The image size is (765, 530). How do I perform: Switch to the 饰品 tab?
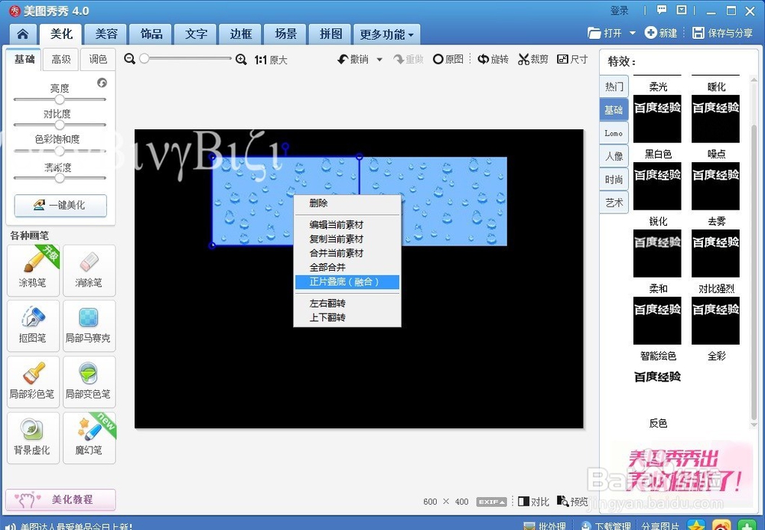[x=151, y=34]
